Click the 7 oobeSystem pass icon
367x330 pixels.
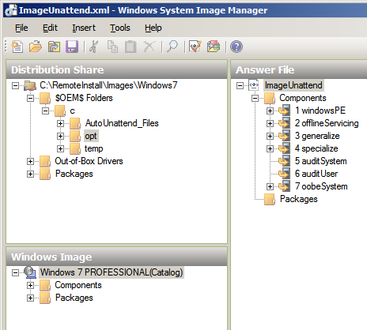click(284, 186)
